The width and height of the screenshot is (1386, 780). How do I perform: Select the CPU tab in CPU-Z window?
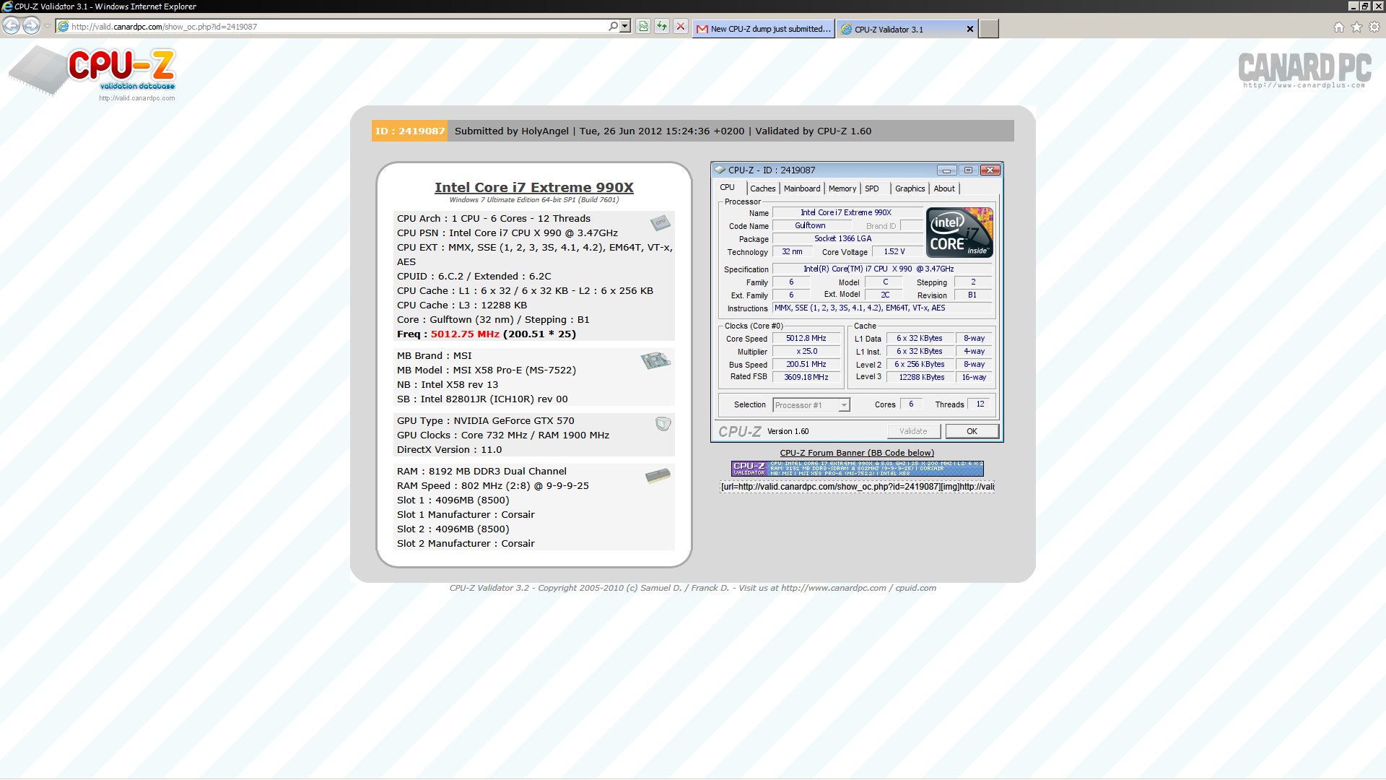(728, 187)
